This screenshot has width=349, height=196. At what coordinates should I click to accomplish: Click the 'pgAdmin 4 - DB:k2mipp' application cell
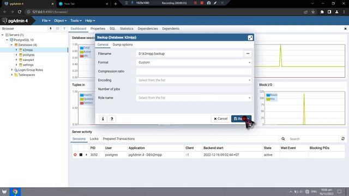pos(145,155)
